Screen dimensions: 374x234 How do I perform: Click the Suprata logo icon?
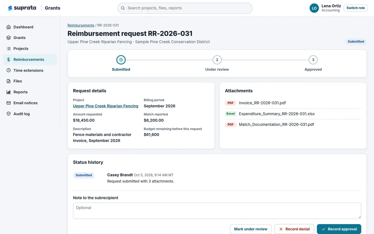tap(10, 8)
